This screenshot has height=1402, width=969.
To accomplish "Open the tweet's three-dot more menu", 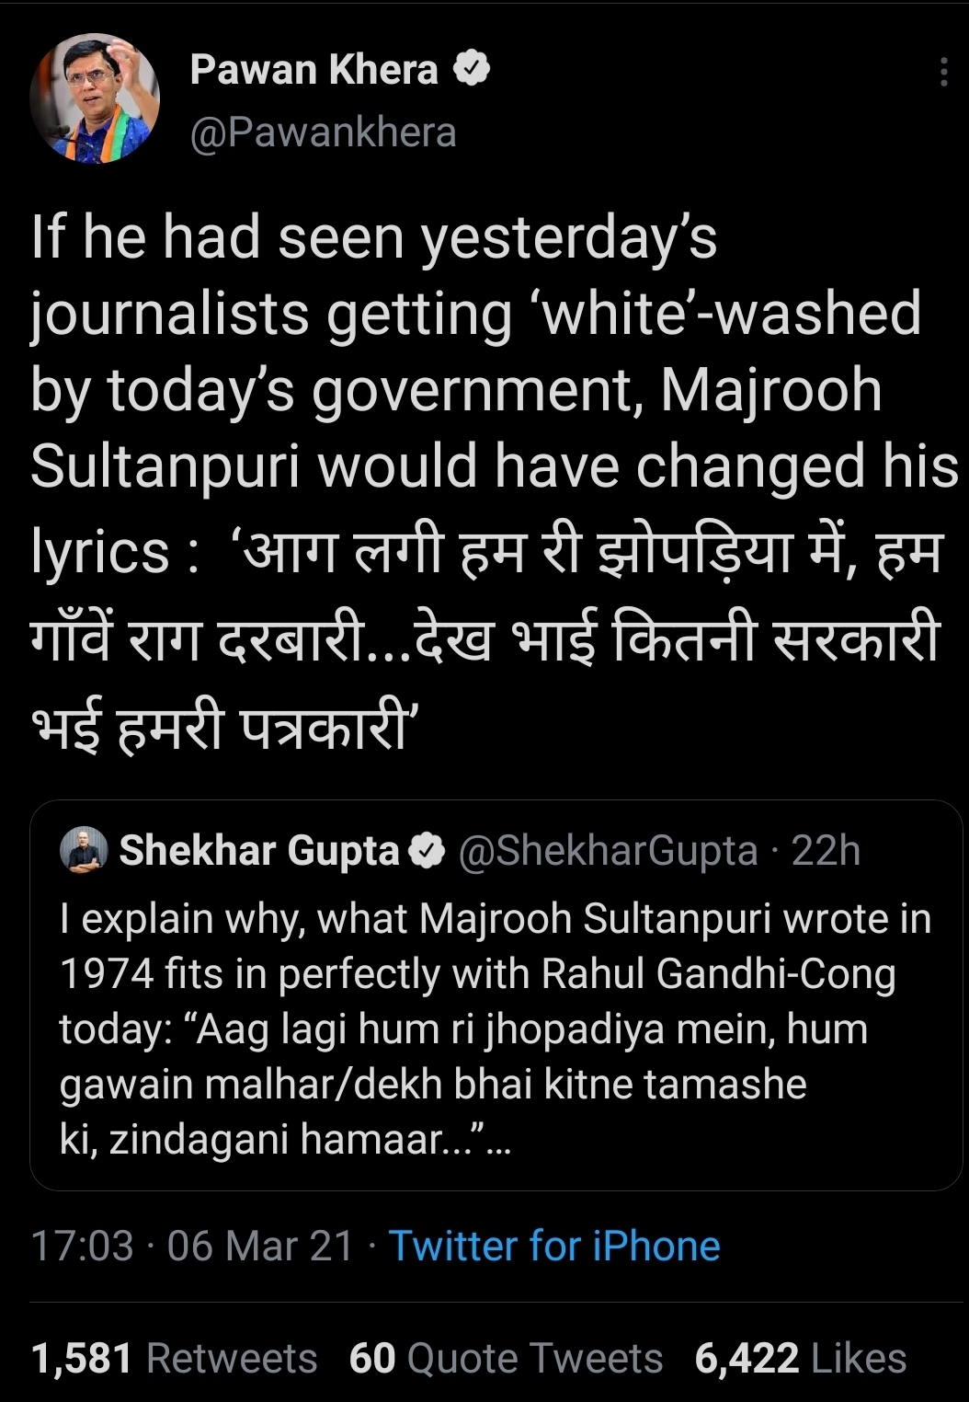I will tap(943, 73).
